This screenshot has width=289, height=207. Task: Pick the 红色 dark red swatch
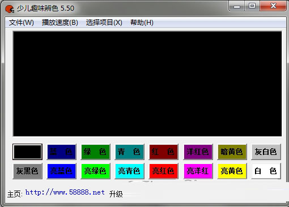[x=164, y=152]
